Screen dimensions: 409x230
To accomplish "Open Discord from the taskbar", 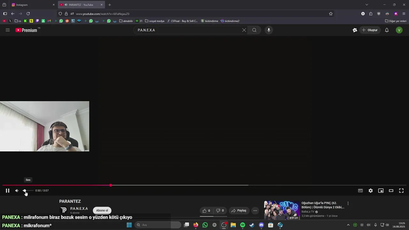I will point(261,225).
